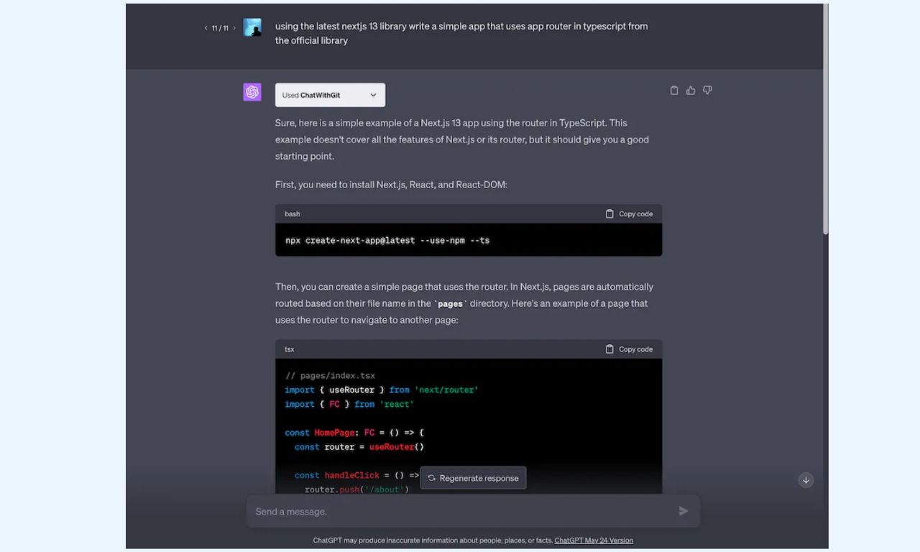
Task: Click the user prompt about nextjs 13
Action: [461, 33]
